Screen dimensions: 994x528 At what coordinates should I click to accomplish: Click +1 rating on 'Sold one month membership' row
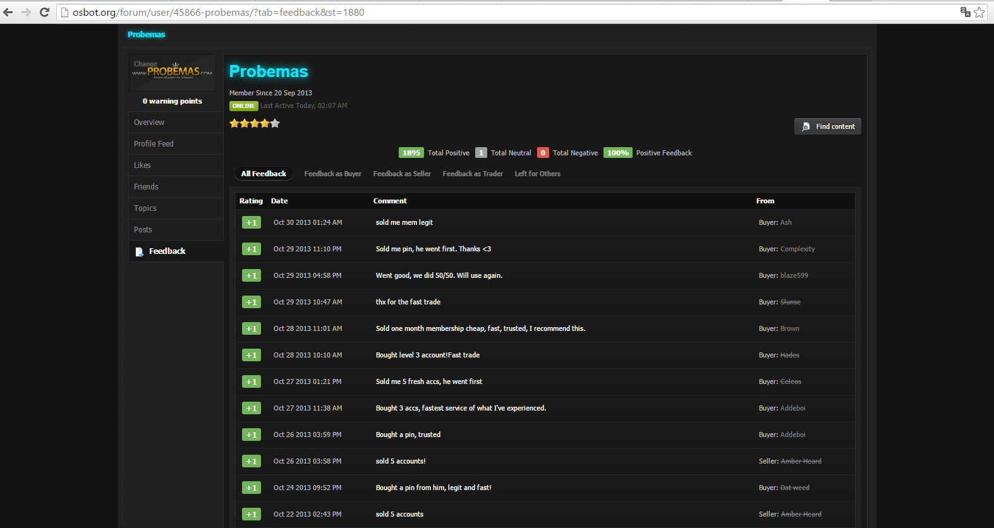click(252, 328)
